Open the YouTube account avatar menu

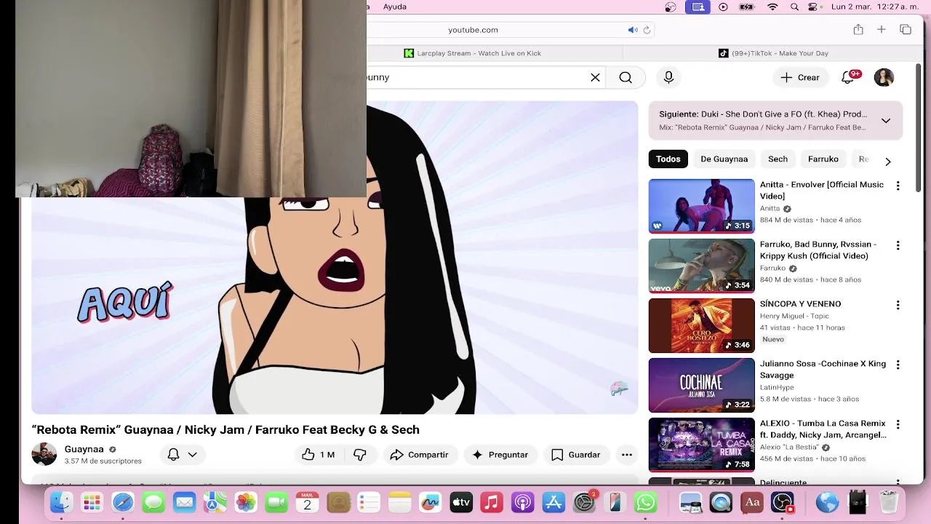point(884,77)
